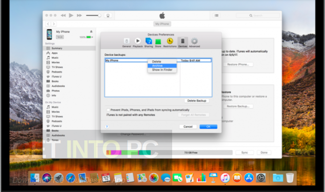Viewport: 325px width, 192px height.
Task: Choose Show in Finder from context menu
Action: 162,70
